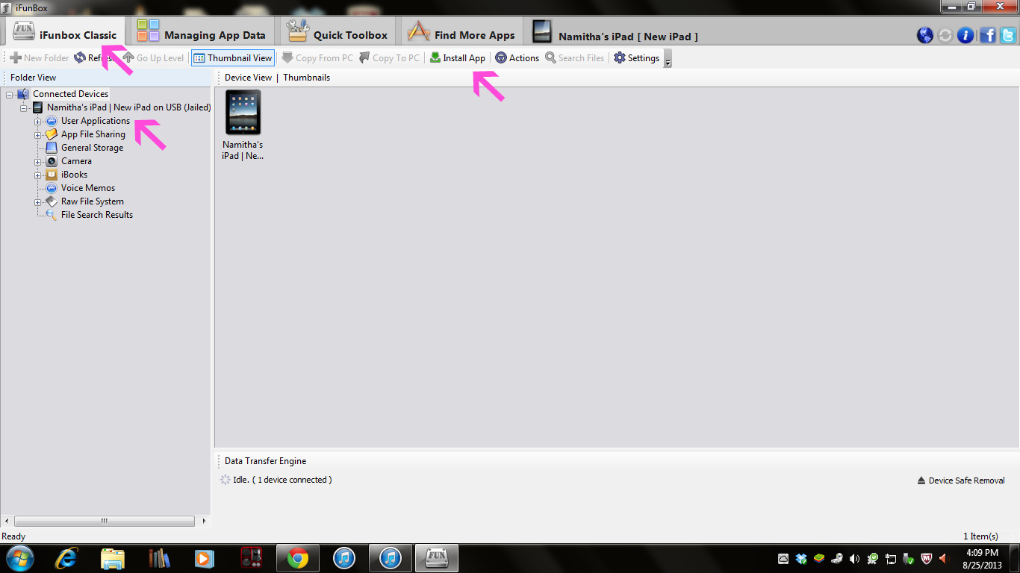Click the McAfee tray icon
This screenshot has width=1020, height=573.
tap(927, 558)
